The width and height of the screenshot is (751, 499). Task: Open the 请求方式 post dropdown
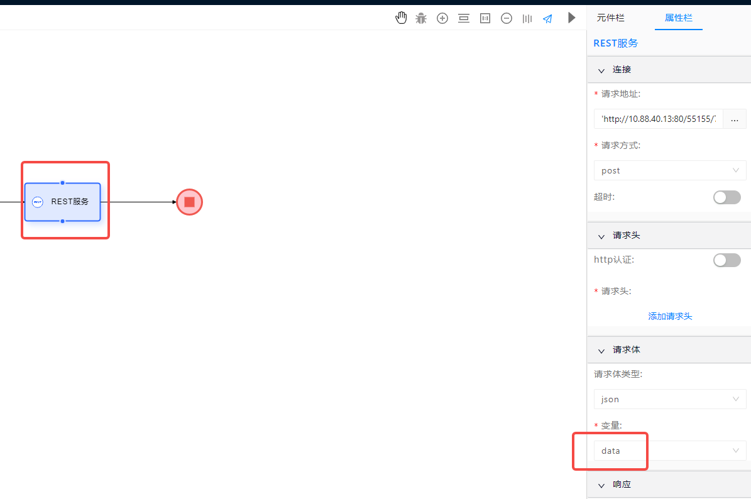pyautogui.click(x=669, y=170)
